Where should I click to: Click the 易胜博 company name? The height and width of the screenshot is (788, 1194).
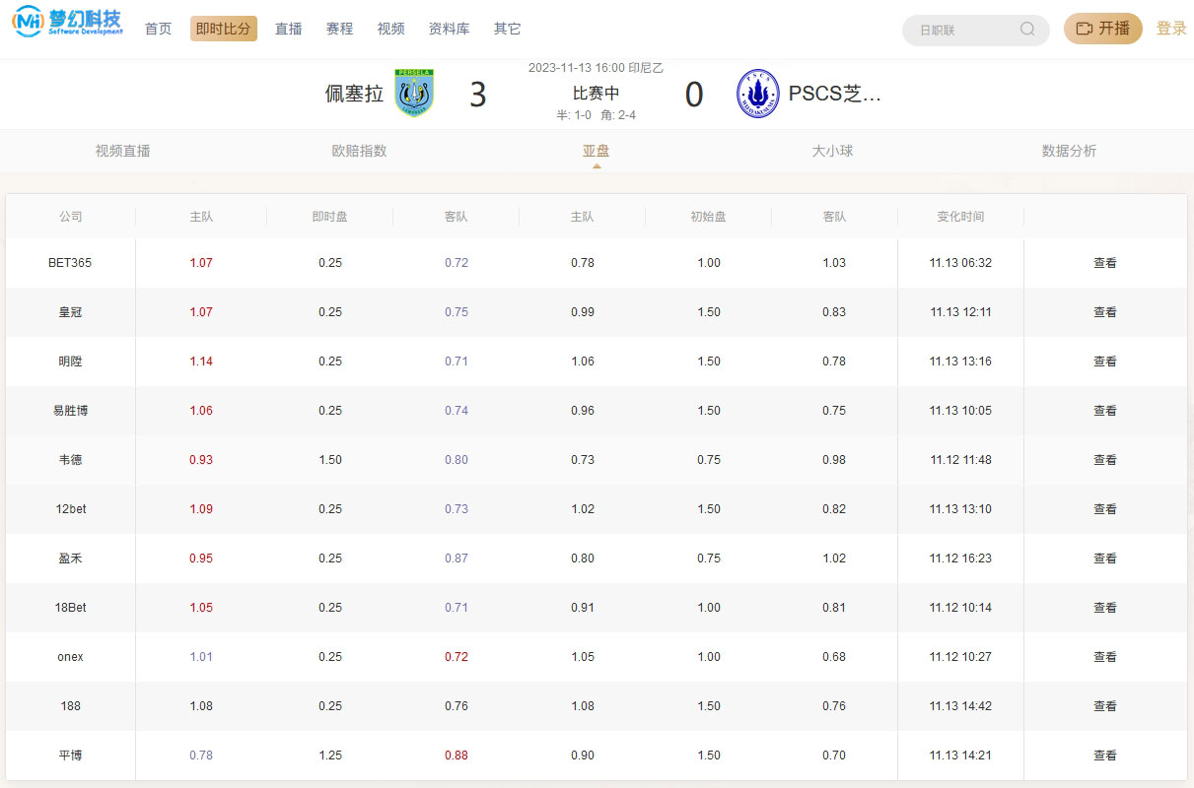70,411
